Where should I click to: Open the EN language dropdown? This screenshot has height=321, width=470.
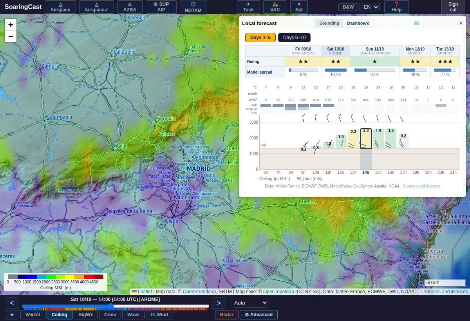click(x=370, y=7)
